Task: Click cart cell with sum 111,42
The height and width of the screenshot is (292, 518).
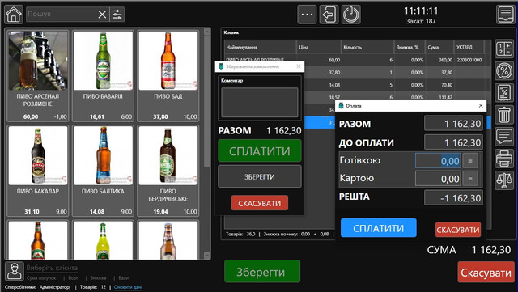Action: 439,97
